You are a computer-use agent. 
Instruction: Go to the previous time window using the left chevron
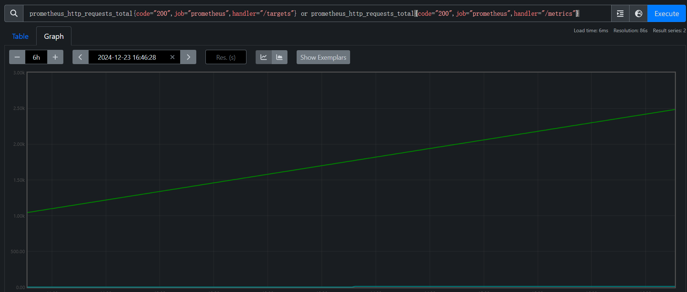coord(81,57)
